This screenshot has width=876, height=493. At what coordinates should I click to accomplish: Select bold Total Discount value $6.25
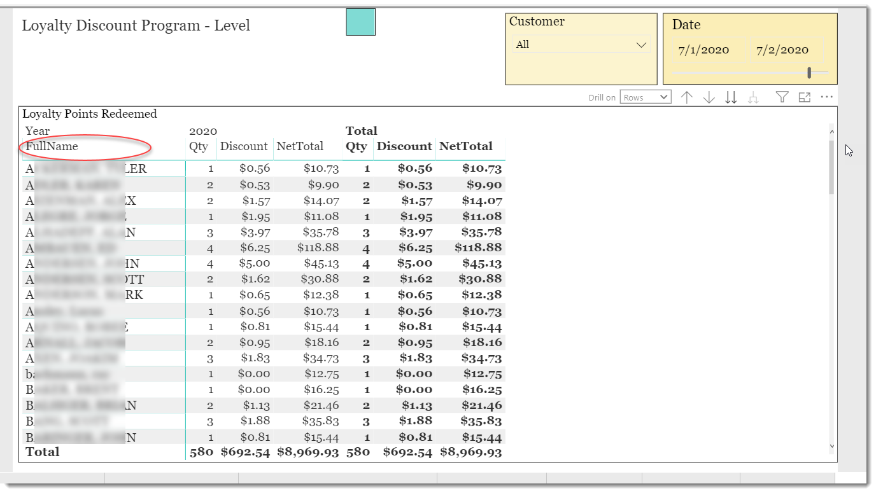pos(416,247)
